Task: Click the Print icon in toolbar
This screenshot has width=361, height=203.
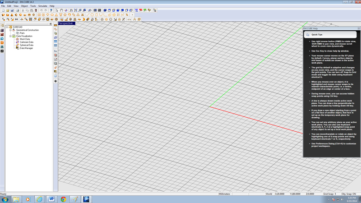Action: point(17,10)
